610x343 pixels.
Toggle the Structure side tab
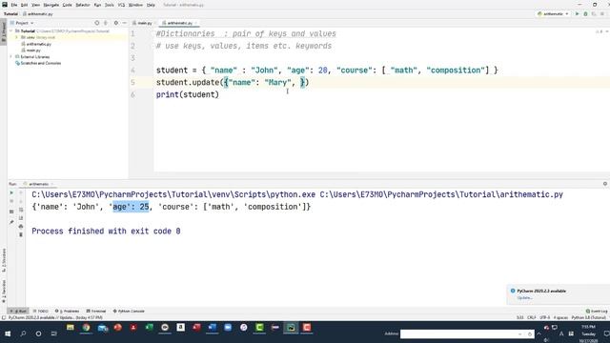4,260
